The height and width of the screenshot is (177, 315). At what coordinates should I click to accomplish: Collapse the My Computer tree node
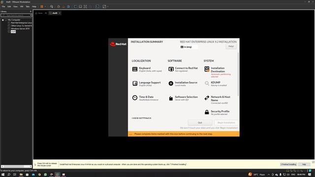tap(3, 20)
